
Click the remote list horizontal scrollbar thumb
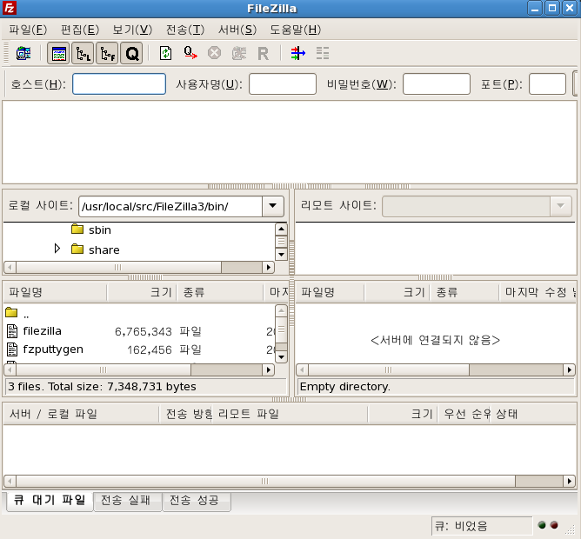388,369
